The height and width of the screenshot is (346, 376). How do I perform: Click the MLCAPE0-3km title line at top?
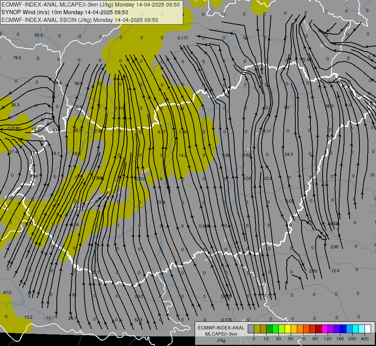91,5
